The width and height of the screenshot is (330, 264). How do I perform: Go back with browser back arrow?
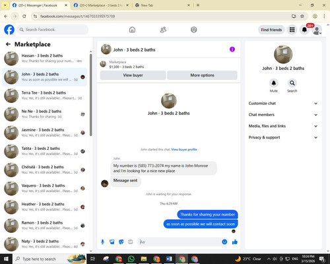click(6, 16)
